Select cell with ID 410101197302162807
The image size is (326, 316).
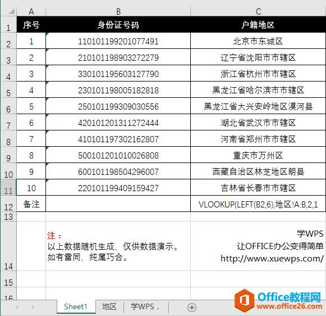click(x=118, y=138)
